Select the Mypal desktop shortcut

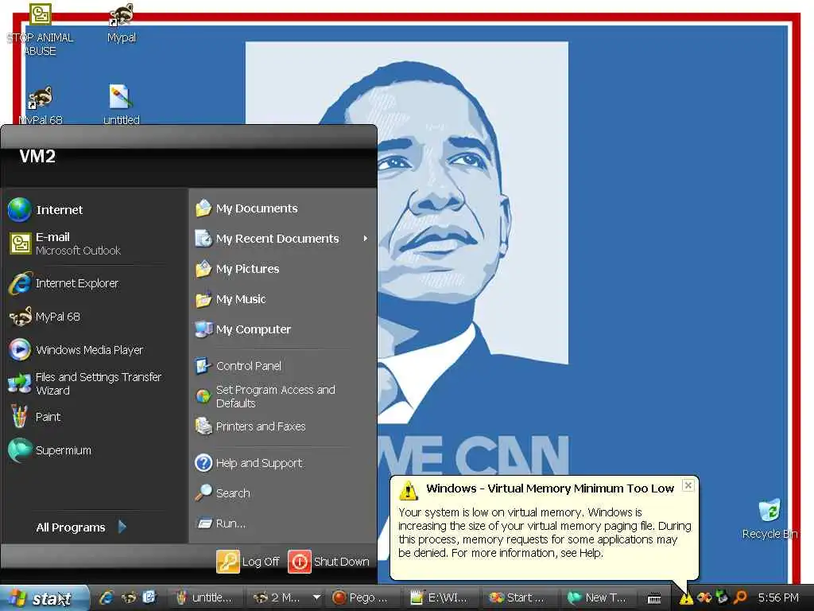coord(122,23)
